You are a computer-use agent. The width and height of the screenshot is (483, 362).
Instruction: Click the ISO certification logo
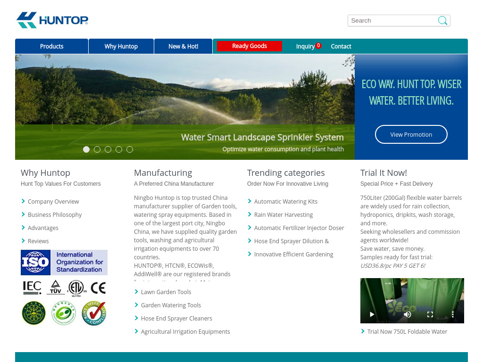(64, 263)
